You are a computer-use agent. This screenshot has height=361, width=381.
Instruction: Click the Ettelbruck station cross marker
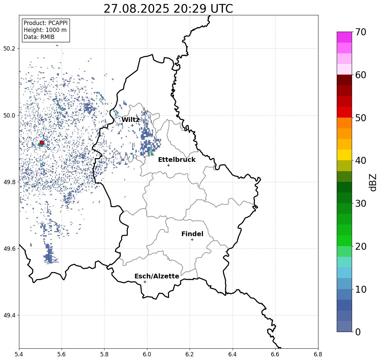[x=168, y=166]
